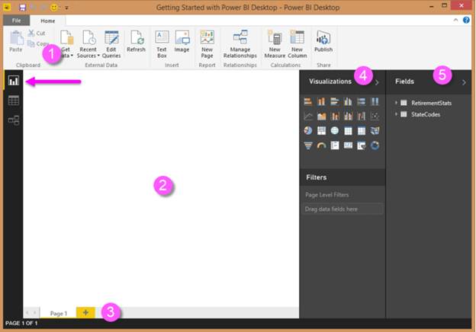Open the Recent Sources dropdown
This screenshot has height=332, width=476.
[x=88, y=44]
